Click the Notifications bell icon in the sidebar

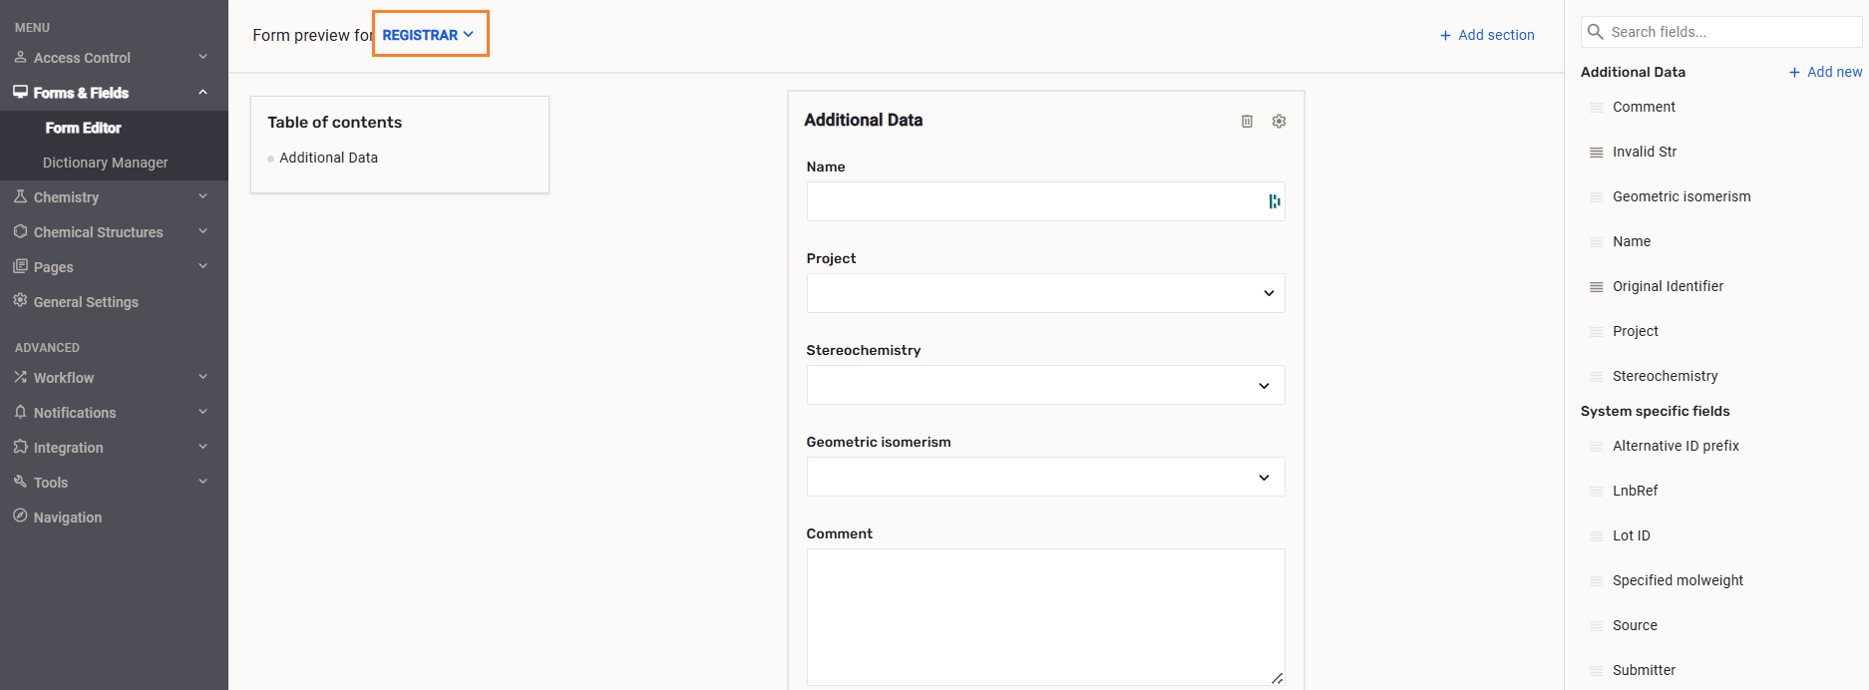(x=20, y=412)
